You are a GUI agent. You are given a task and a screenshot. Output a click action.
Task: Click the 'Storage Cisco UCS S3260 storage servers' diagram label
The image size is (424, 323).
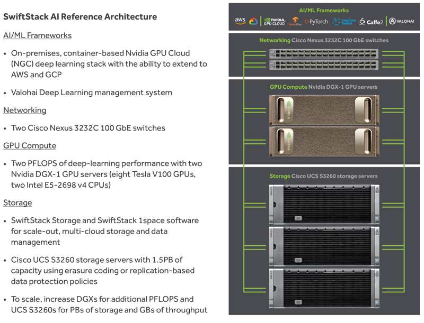[x=323, y=176]
